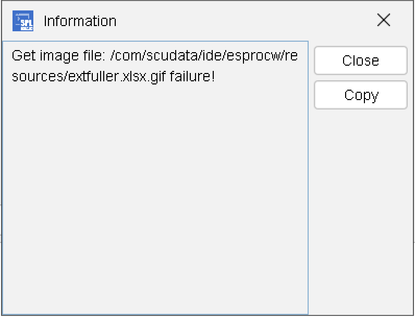Click the second line of the error message

point(113,77)
